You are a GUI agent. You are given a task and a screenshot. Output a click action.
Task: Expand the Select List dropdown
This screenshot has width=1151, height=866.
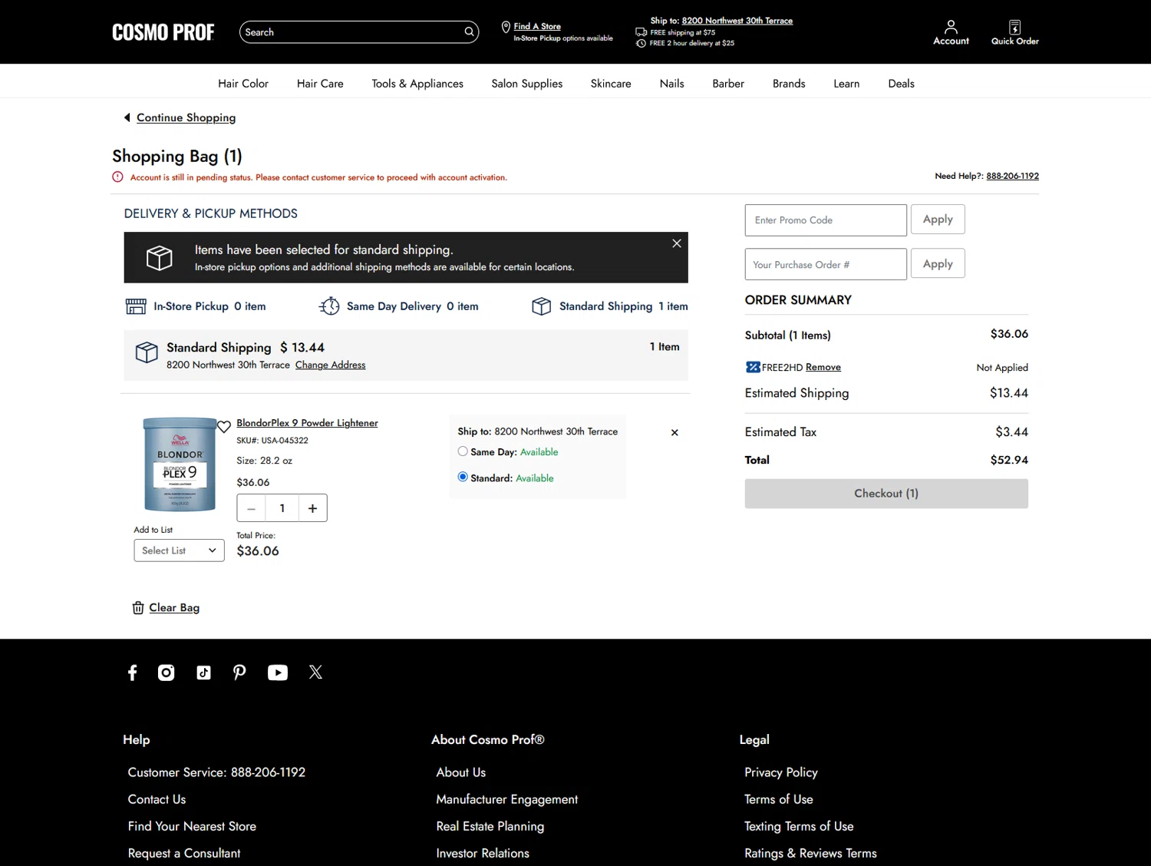[179, 550]
